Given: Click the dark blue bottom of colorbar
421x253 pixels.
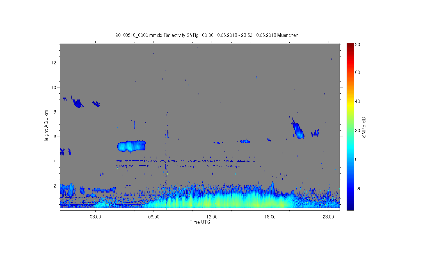Looking at the screenshot, I should tap(350, 207).
